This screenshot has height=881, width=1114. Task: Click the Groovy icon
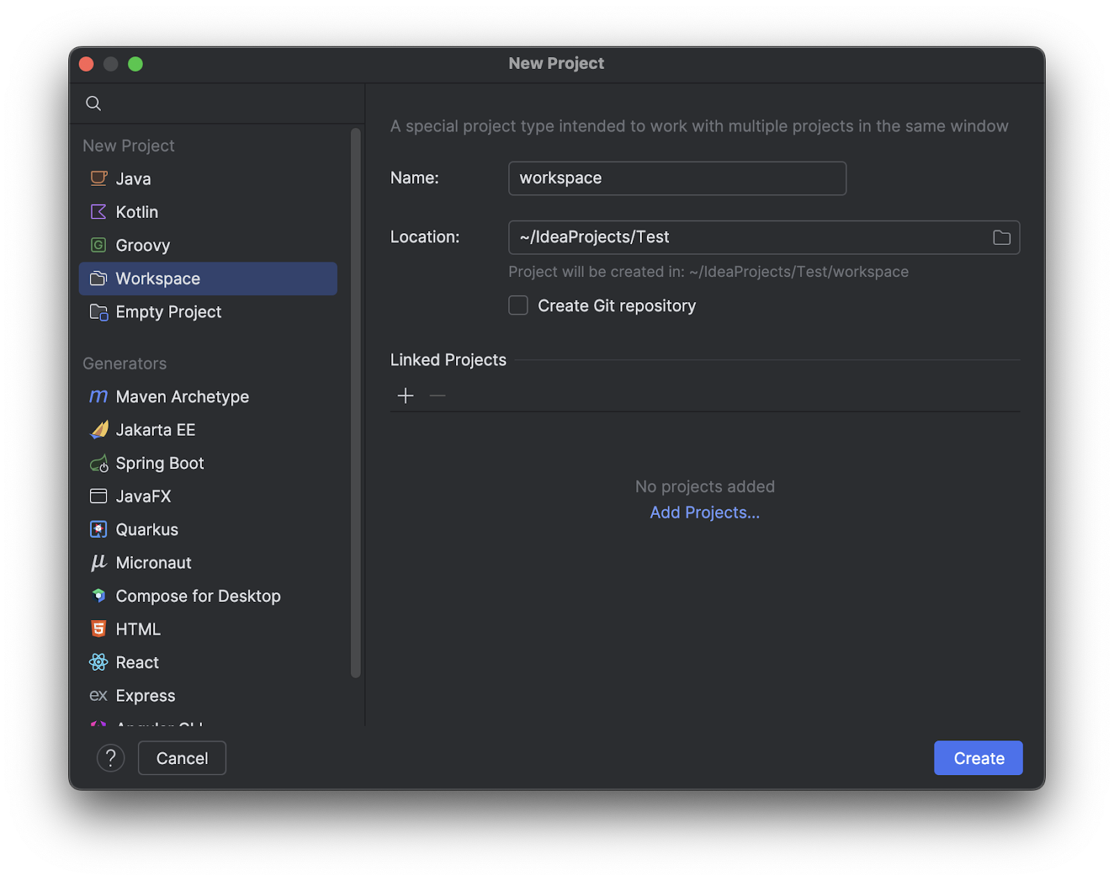pos(99,245)
